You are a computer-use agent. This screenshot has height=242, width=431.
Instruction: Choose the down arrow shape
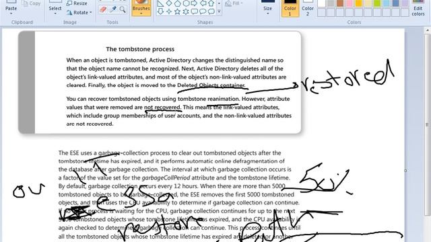(160, 11)
